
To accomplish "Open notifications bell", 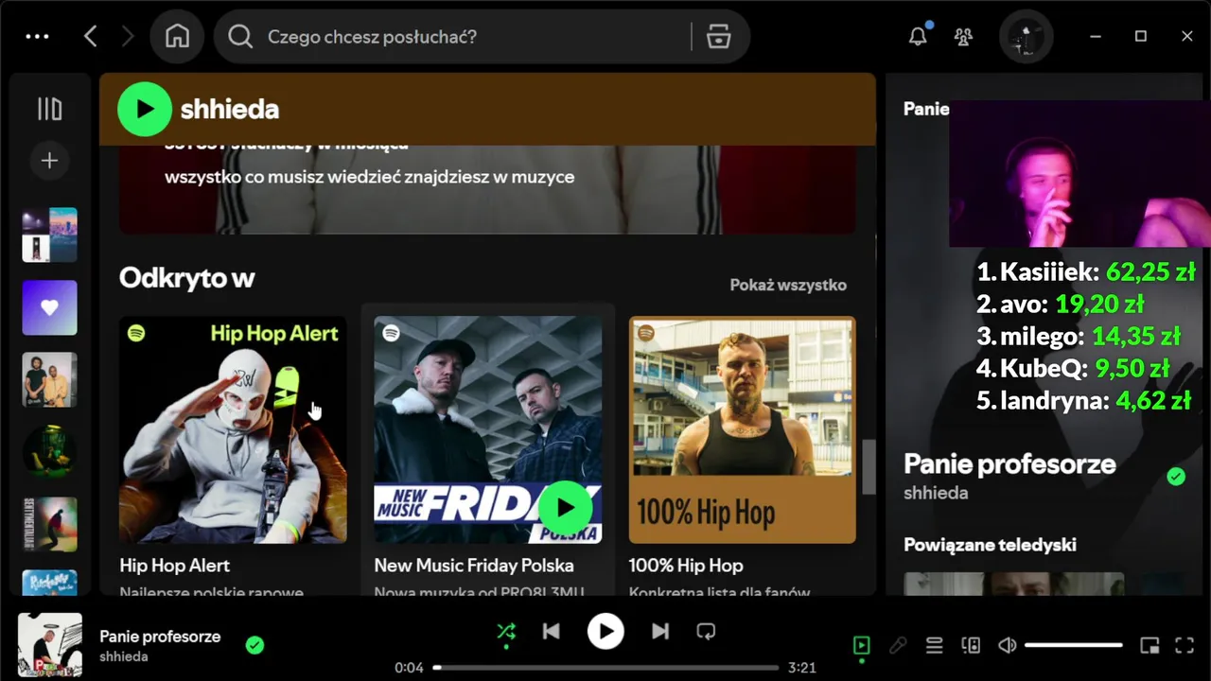I will tap(918, 36).
